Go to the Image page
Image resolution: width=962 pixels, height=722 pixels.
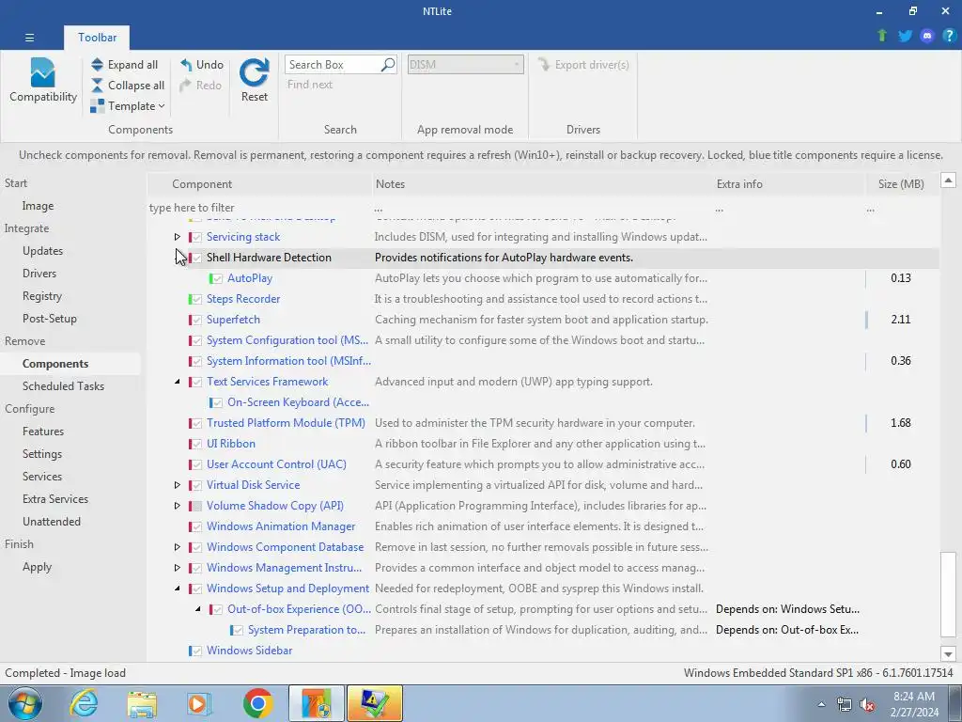38,206
